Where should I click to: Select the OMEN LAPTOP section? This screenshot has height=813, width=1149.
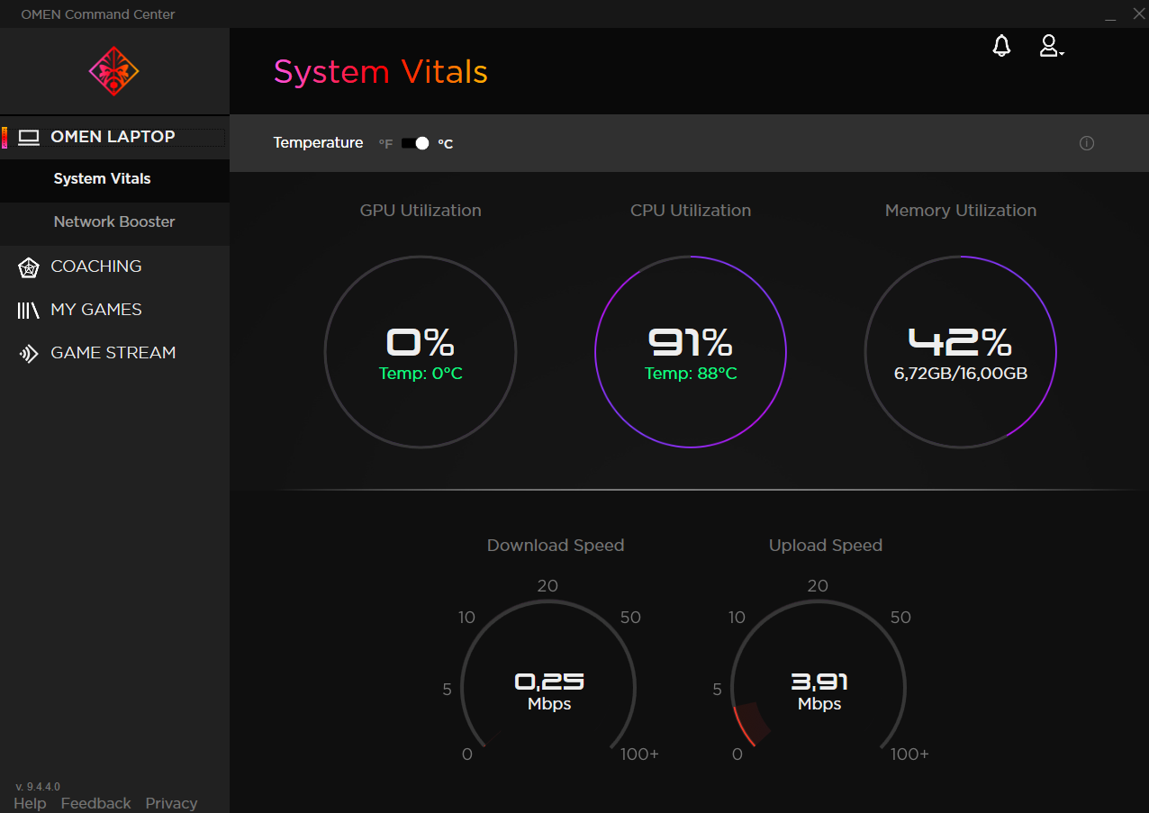114,137
